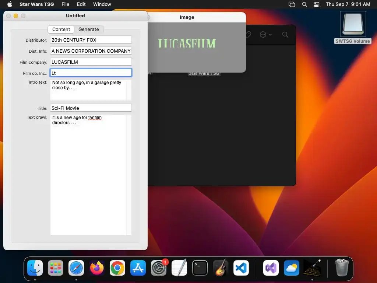Select the Star Wars TSG item in Finder window
The width and height of the screenshot is (377, 283).
tap(204, 73)
